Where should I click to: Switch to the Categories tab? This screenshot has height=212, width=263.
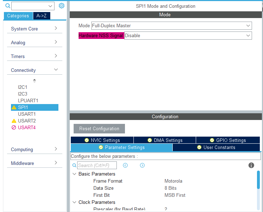point(18,16)
